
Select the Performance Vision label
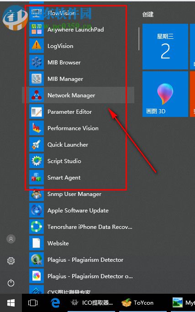coord(73,128)
